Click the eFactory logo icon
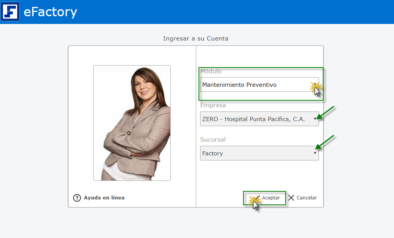394x238 pixels. coord(10,12)
